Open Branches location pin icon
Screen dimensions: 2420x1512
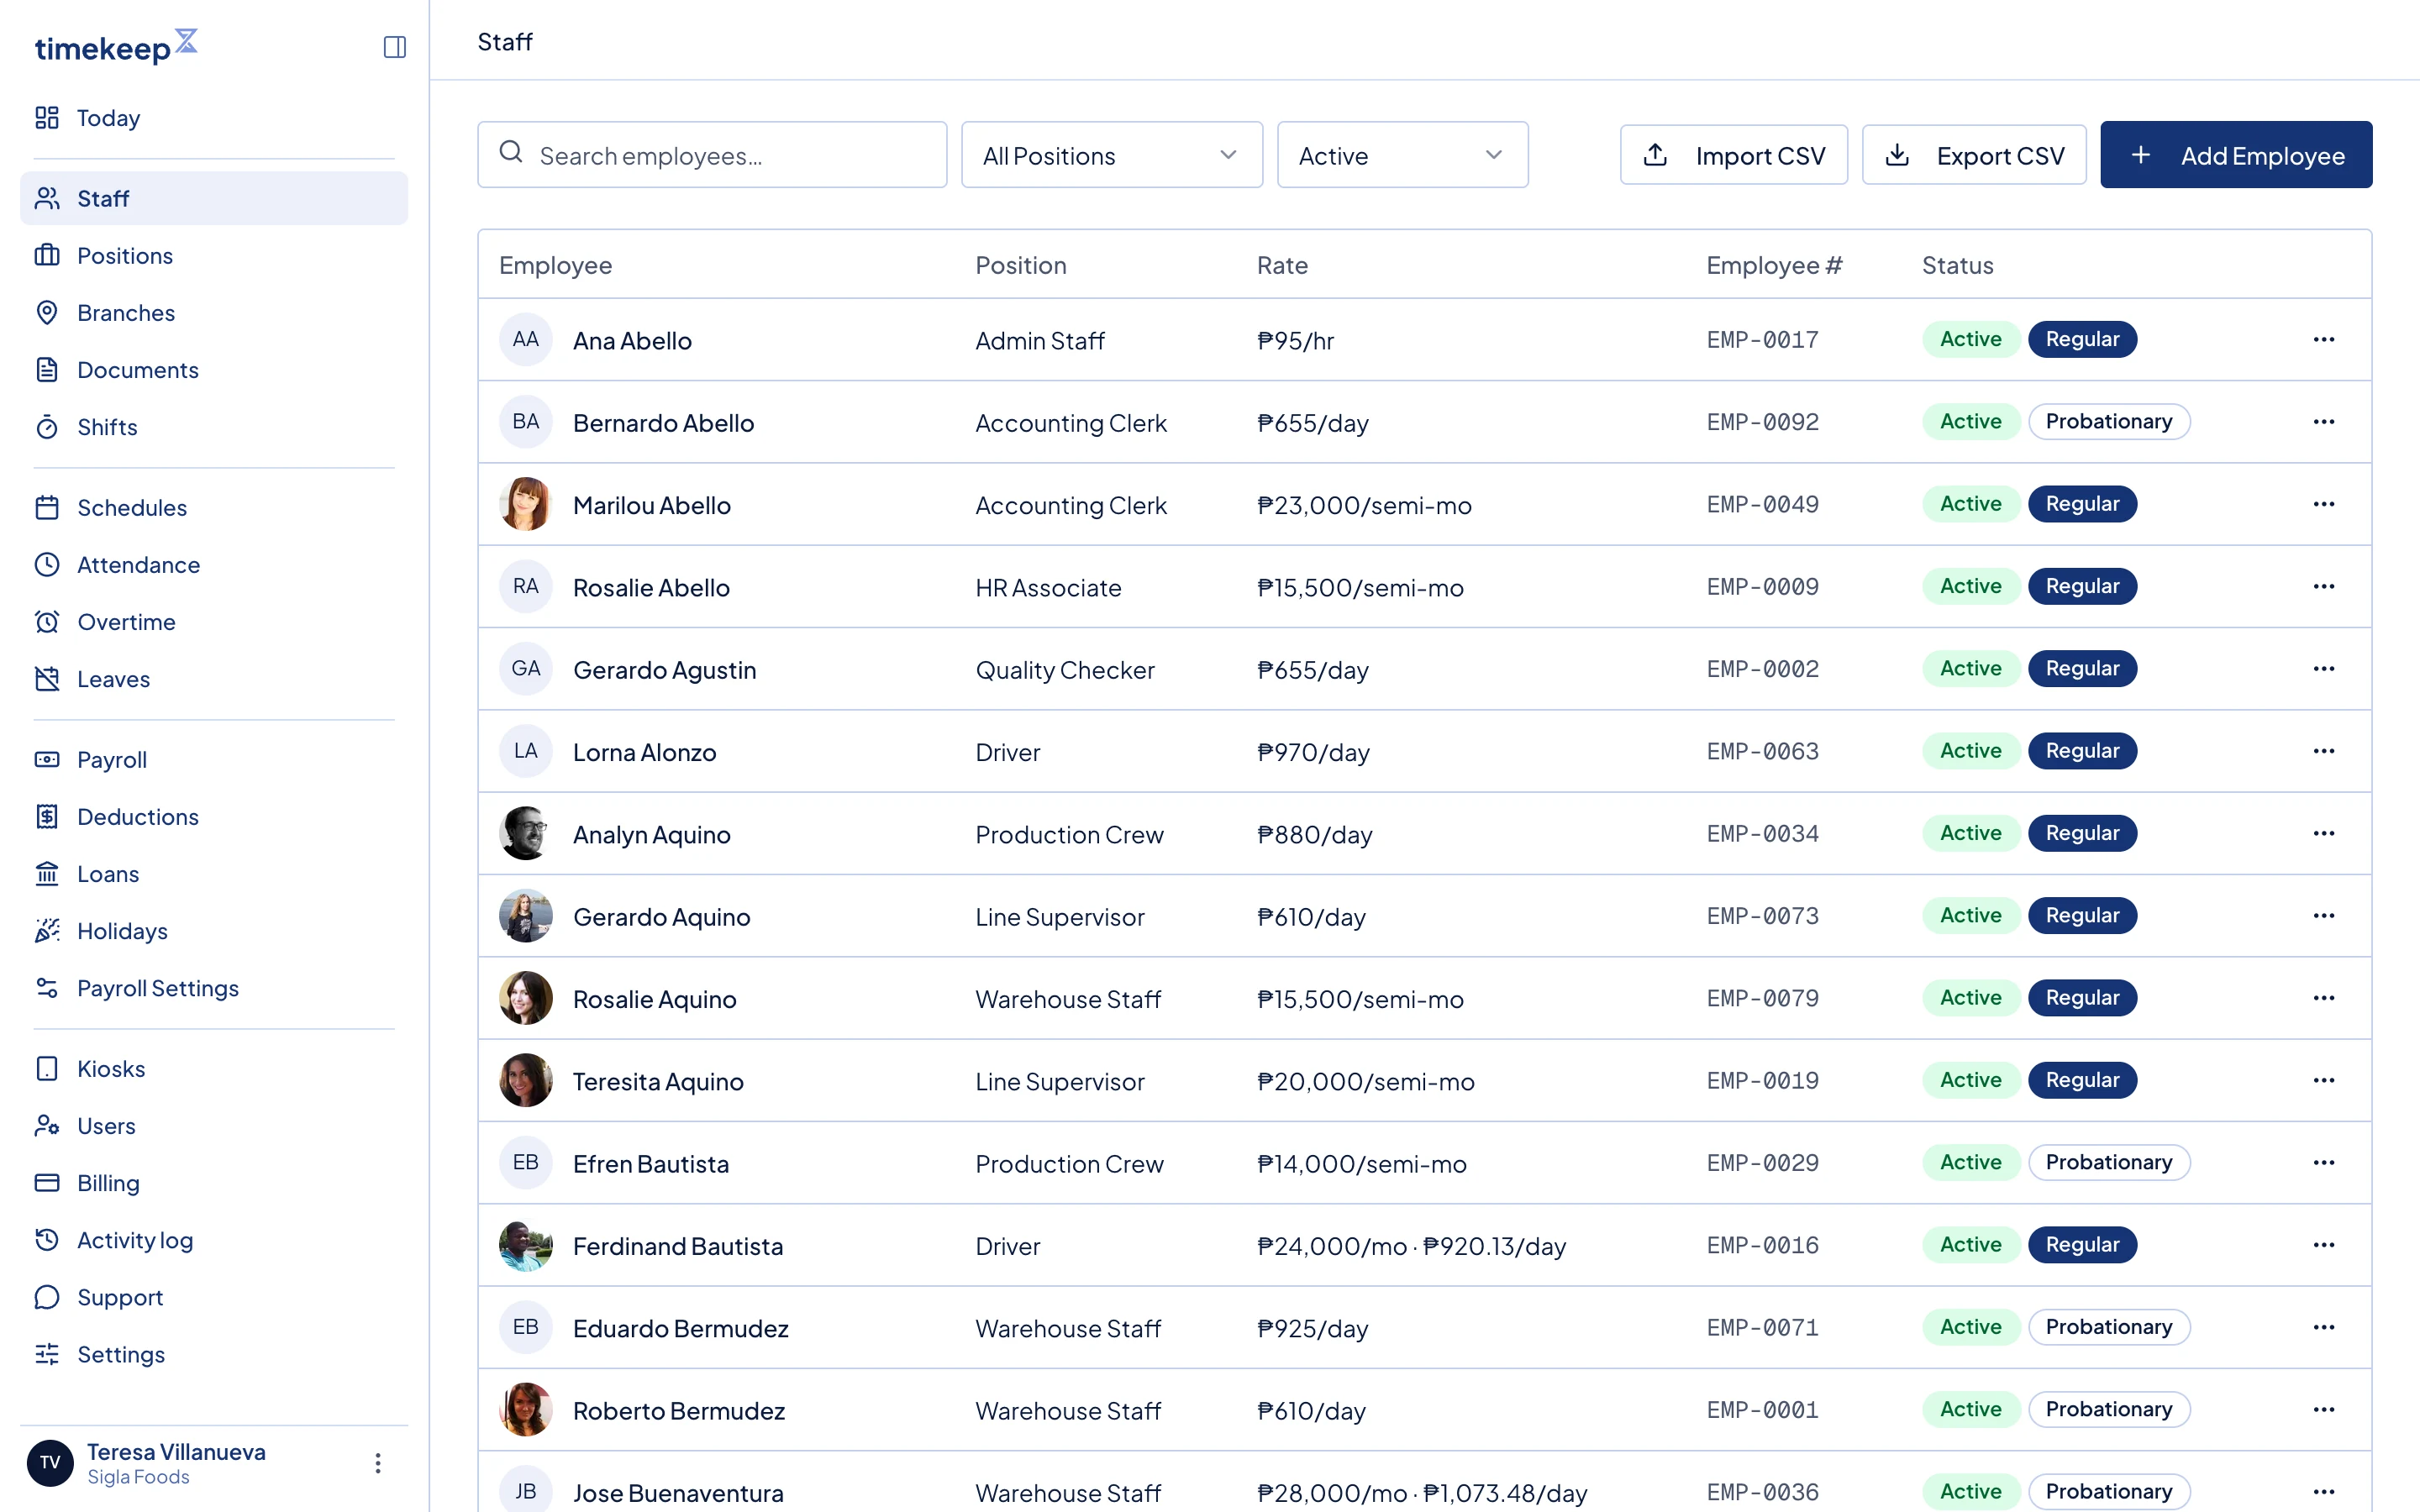(x=47, y=312)
